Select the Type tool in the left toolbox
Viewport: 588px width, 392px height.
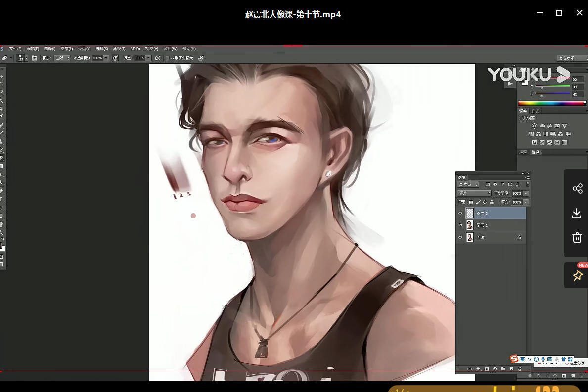pyautogui.click(x=2, y=200)
